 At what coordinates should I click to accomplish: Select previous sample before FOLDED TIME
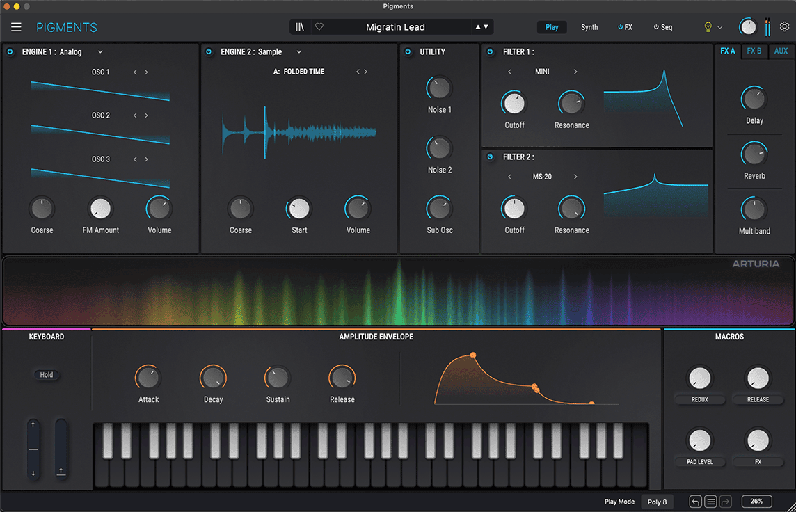coord(358,72)
